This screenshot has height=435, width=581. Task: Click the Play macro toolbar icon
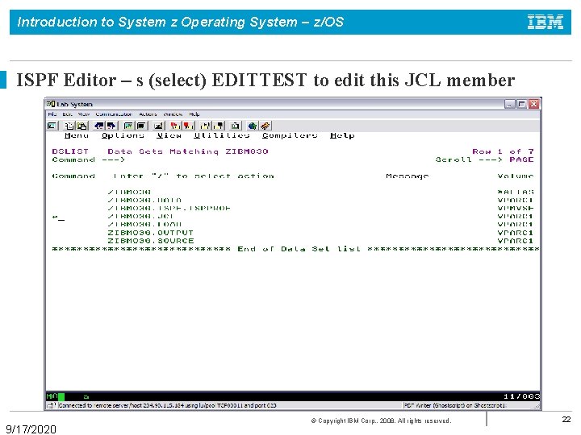206,126
